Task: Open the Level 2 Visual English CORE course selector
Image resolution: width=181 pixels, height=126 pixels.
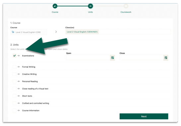Action: tap(29, 32)
